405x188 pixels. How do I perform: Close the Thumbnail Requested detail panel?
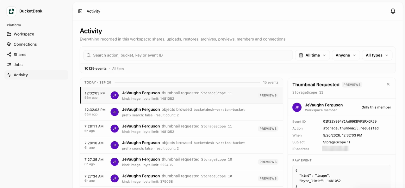click(388, 84)
